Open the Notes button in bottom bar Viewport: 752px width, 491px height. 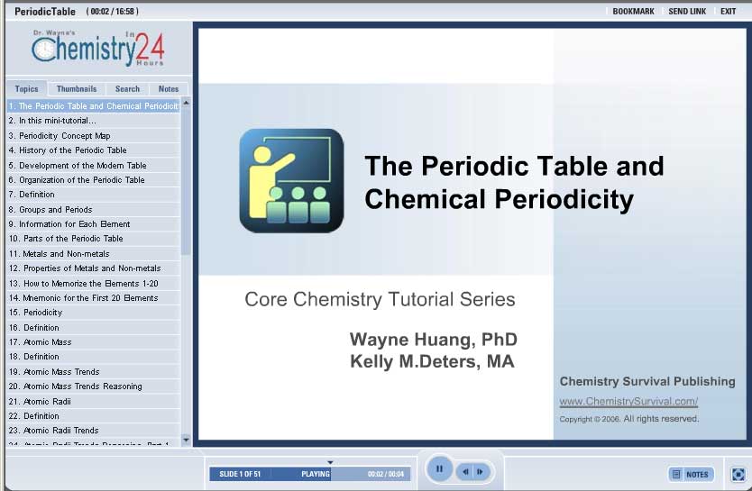(691, 474)
